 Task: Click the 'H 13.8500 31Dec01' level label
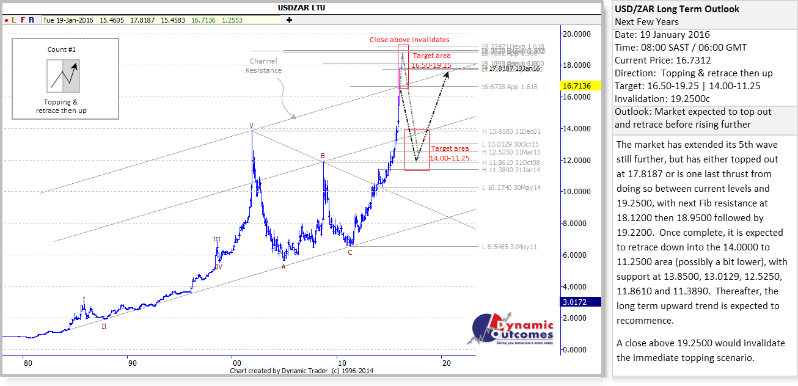point(511,131)
